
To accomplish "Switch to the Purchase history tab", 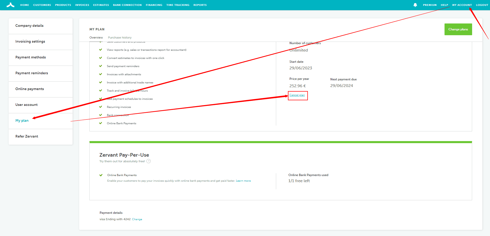I will tap(120, 38).
